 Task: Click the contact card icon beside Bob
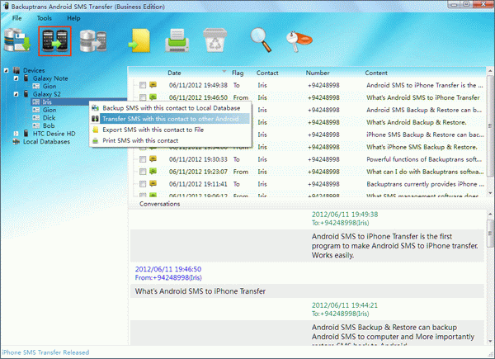[36, 125]
